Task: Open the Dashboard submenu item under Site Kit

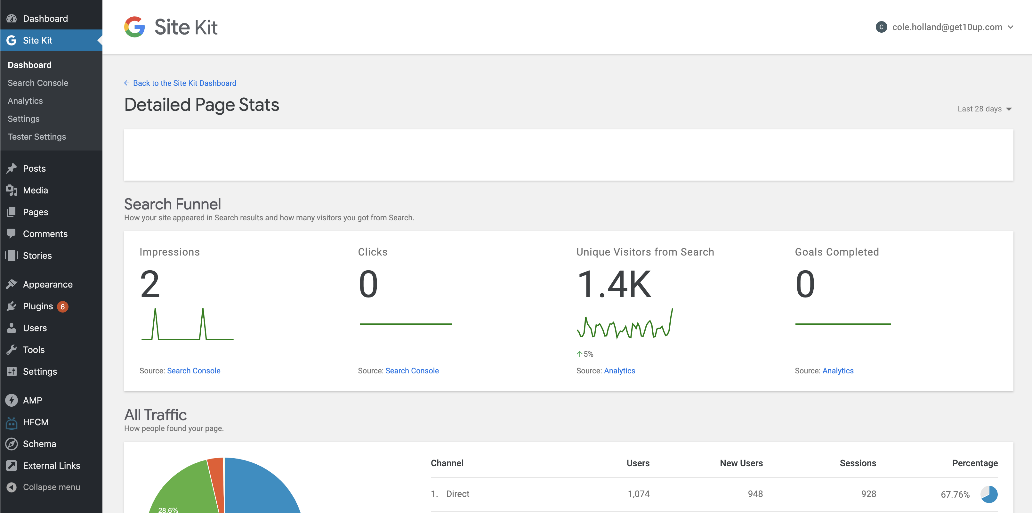Action: (x=30, y=65)
